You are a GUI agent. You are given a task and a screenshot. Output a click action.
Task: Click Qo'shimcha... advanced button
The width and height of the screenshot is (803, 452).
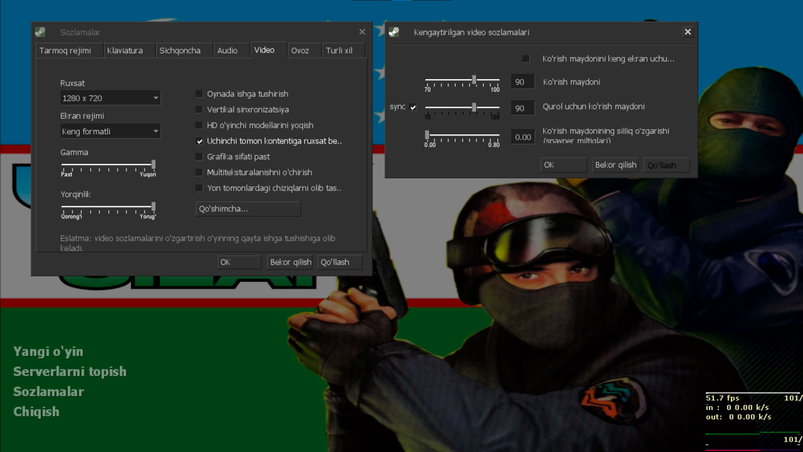pyautogui.click(x=248, y=209)
